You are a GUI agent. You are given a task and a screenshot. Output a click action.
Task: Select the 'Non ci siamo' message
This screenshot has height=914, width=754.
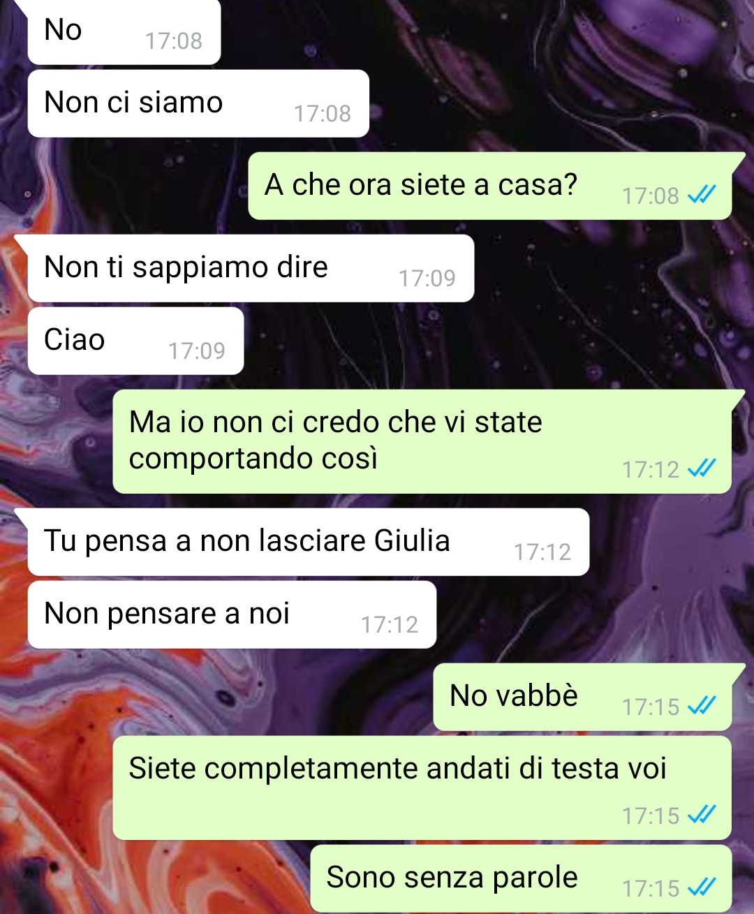pos(198,103)
